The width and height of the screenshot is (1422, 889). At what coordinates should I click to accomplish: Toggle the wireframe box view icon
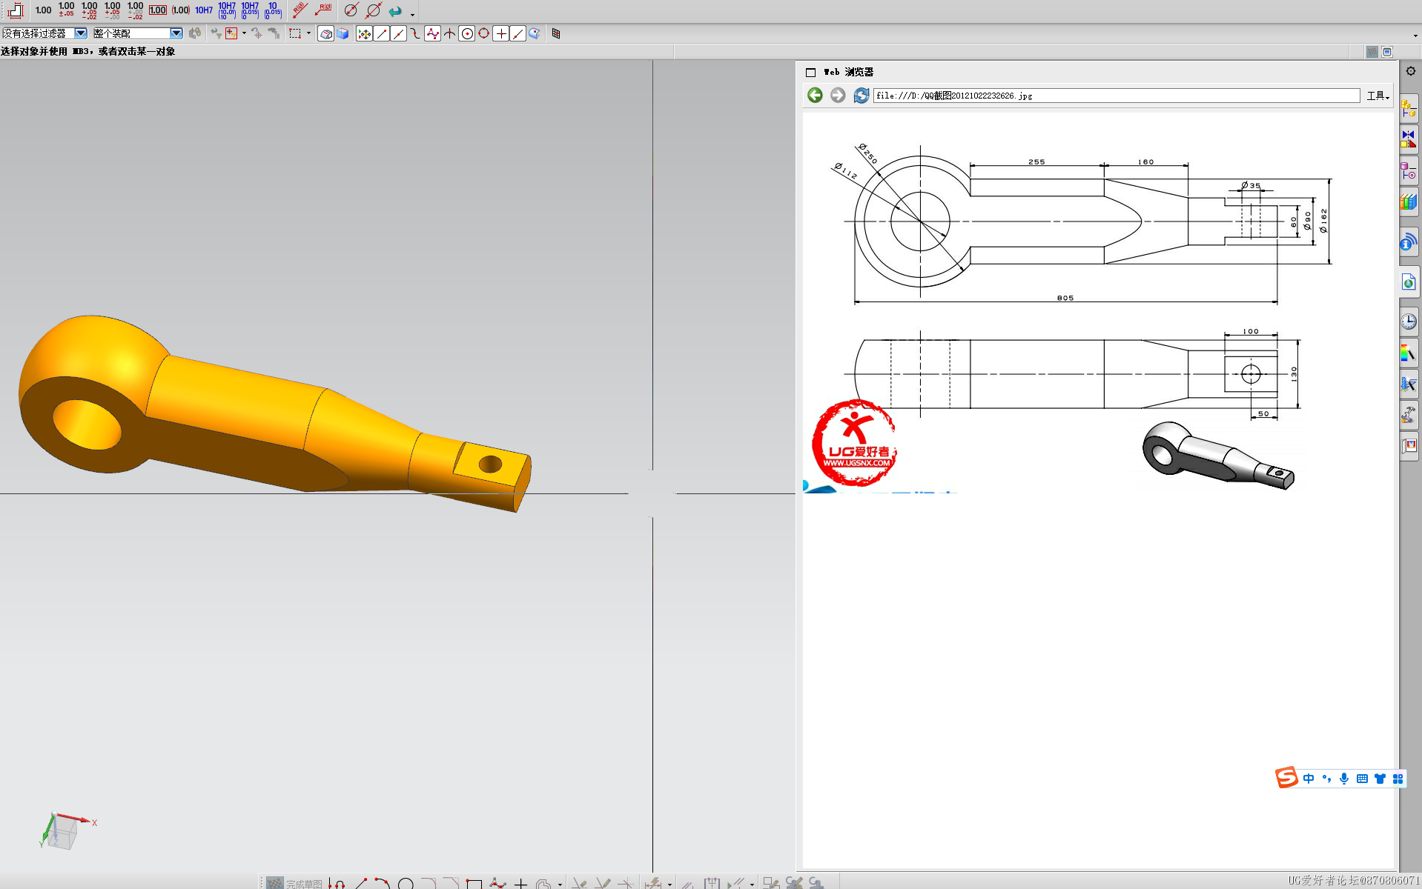325,33
